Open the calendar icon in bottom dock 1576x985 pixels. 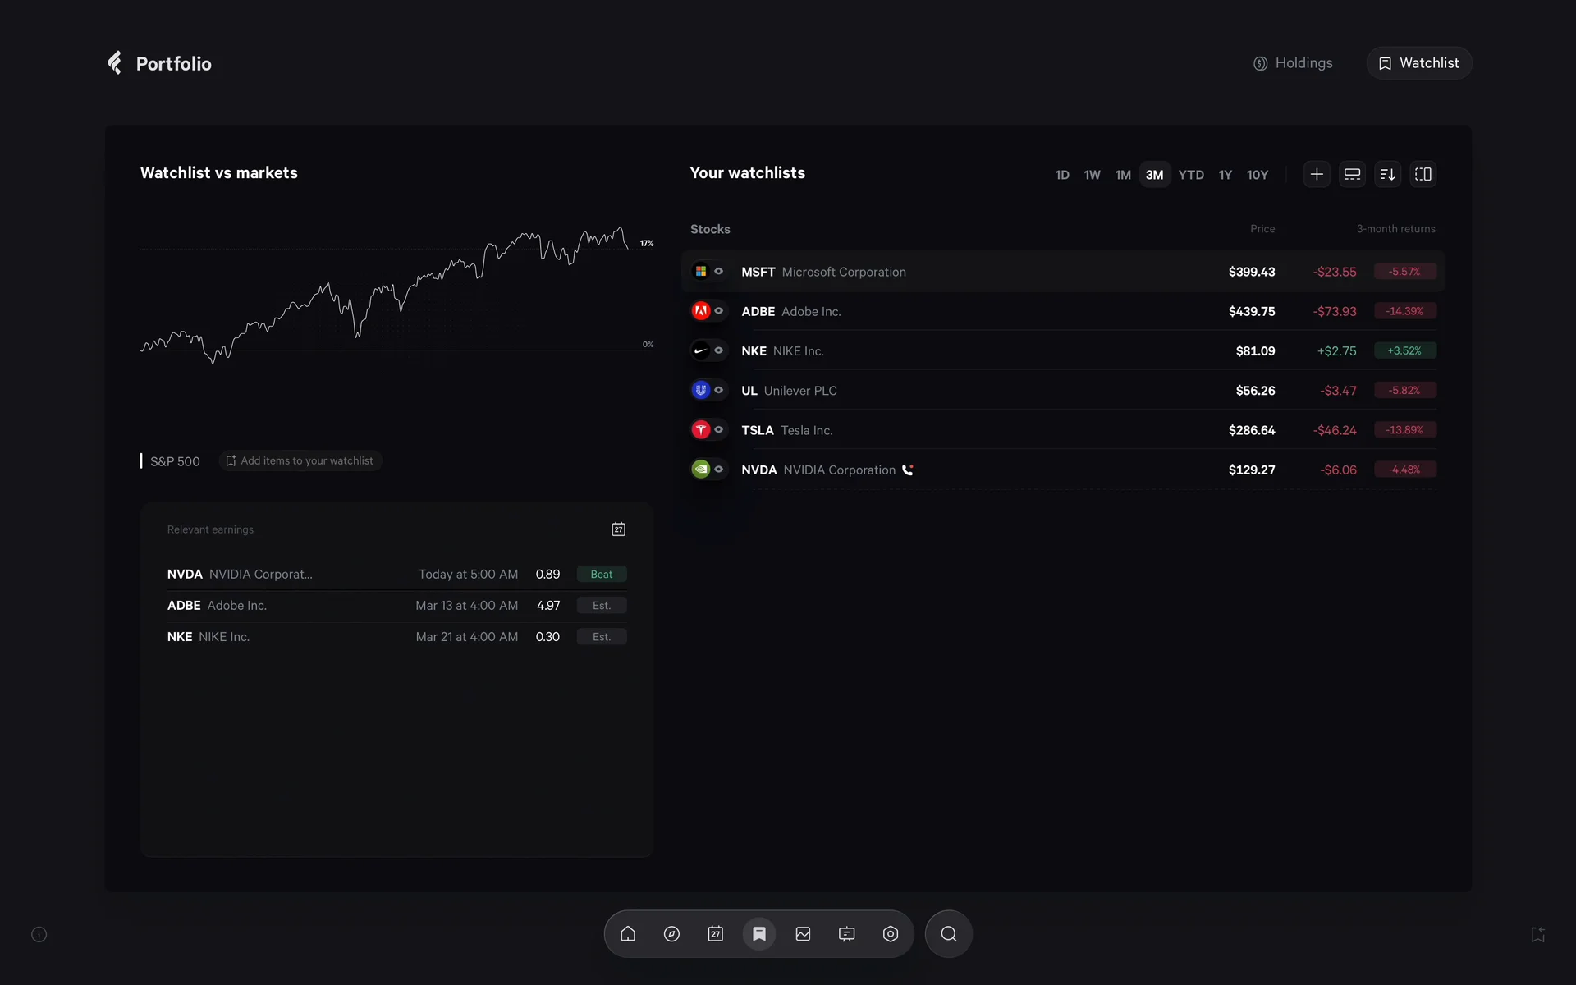point(716,934)
